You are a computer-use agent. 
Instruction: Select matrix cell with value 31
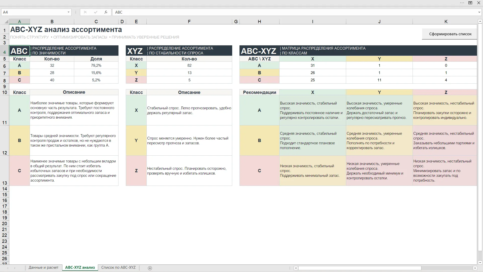(313, 65)
